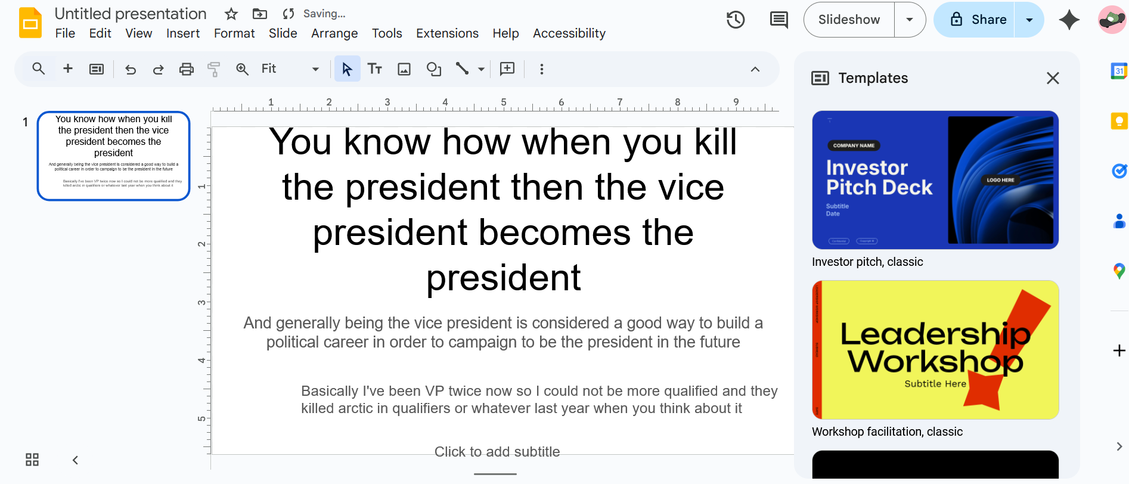The width and height of the screenshot is (1129, 484).
Task: Click the Paint format icon
Action: 213,69
